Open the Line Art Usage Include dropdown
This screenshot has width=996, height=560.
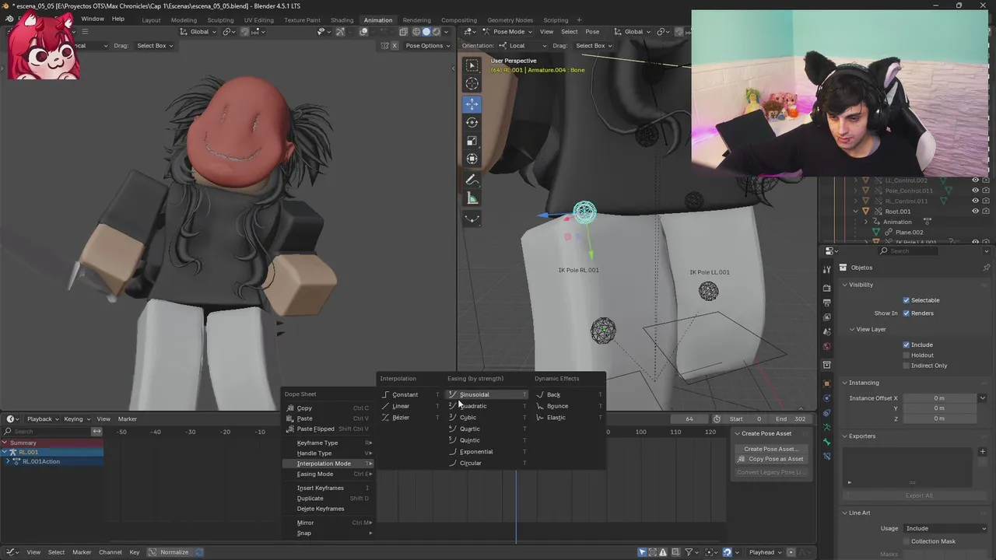coord(945,528)
